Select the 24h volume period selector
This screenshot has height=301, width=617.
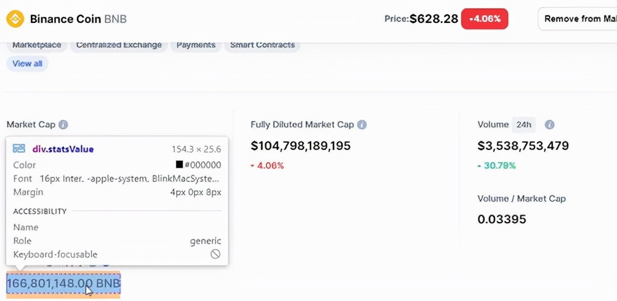pos(523,125)
